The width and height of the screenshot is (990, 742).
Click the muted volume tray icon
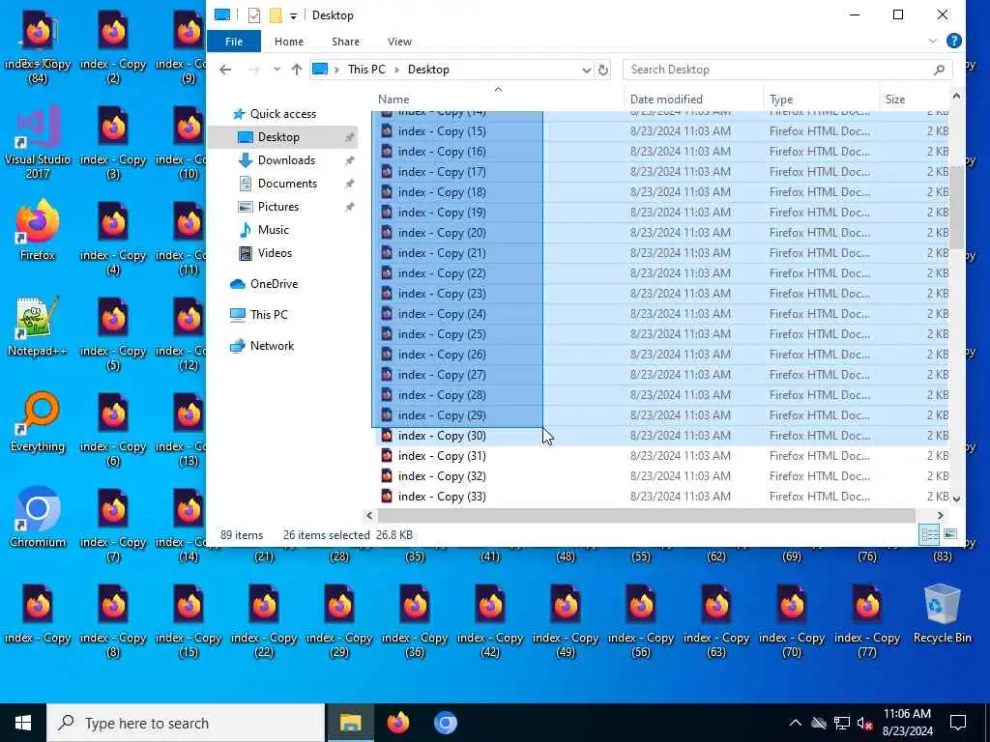pos(865,723)
